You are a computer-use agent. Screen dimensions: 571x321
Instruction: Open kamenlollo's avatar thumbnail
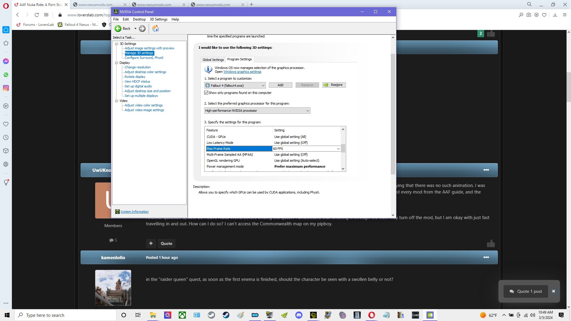tap(113, 288)
